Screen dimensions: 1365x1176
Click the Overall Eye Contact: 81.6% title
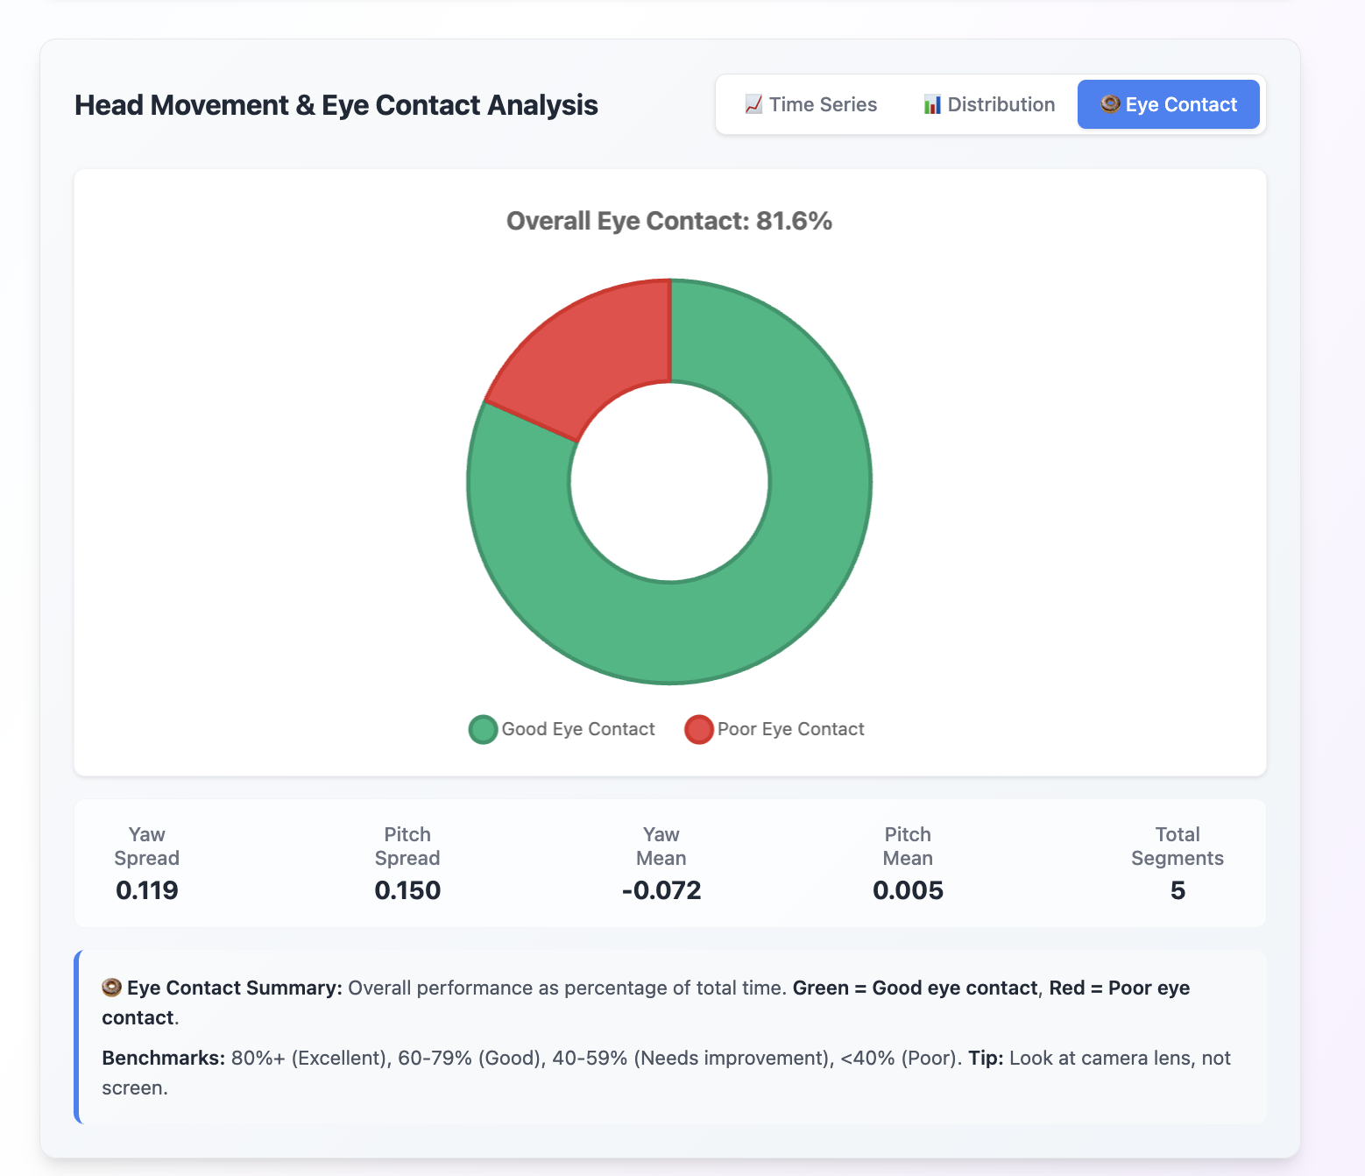point(669,221)
